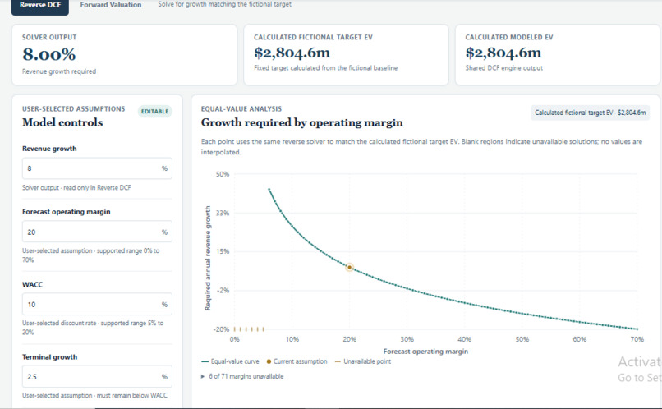Click the Equal-value curve legend entry
The height and width of the screenshot is (409, 662).
pos(231,361)
